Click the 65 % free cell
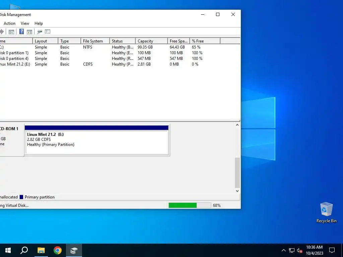Viewport: 343px width, 257px height. 196,47
